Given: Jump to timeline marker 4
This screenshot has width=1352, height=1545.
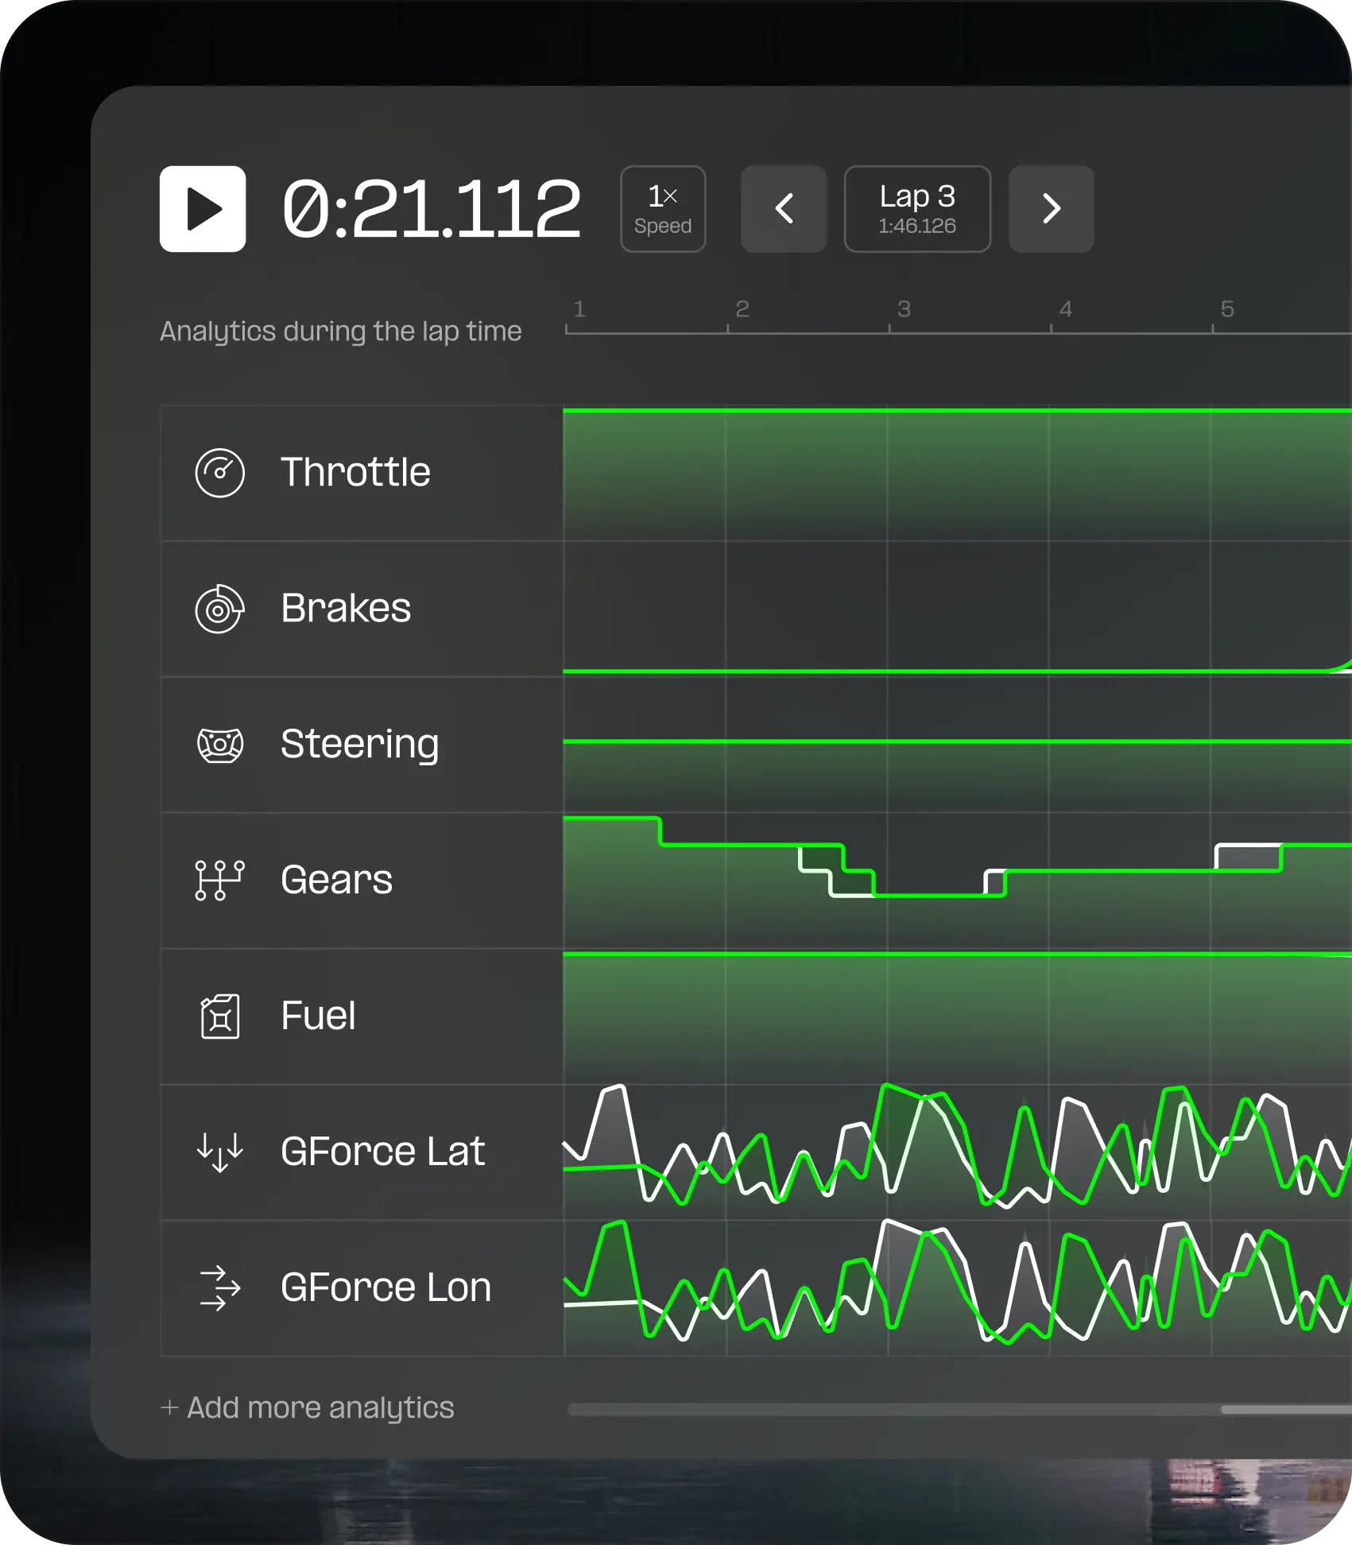Looking at the screenshot, I should tap(1066, 309).
